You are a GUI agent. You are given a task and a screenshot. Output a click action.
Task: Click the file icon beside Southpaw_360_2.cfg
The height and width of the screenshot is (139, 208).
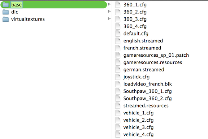(118, 99)
